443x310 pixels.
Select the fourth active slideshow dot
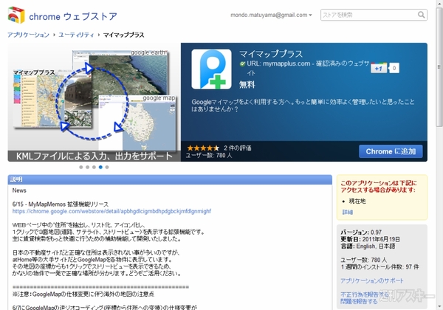100,167
